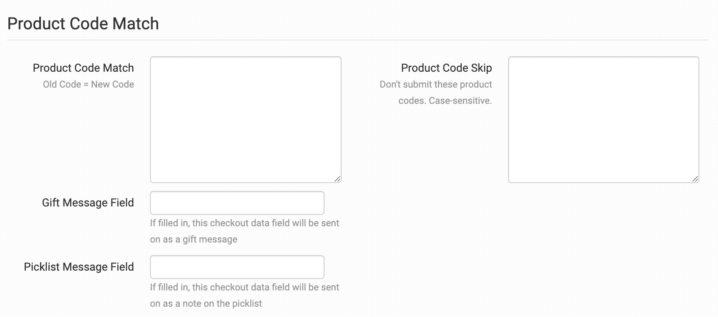Click 'on as a note on the picklist' text
The image size is (718, 317).
[x=206, y=304]
